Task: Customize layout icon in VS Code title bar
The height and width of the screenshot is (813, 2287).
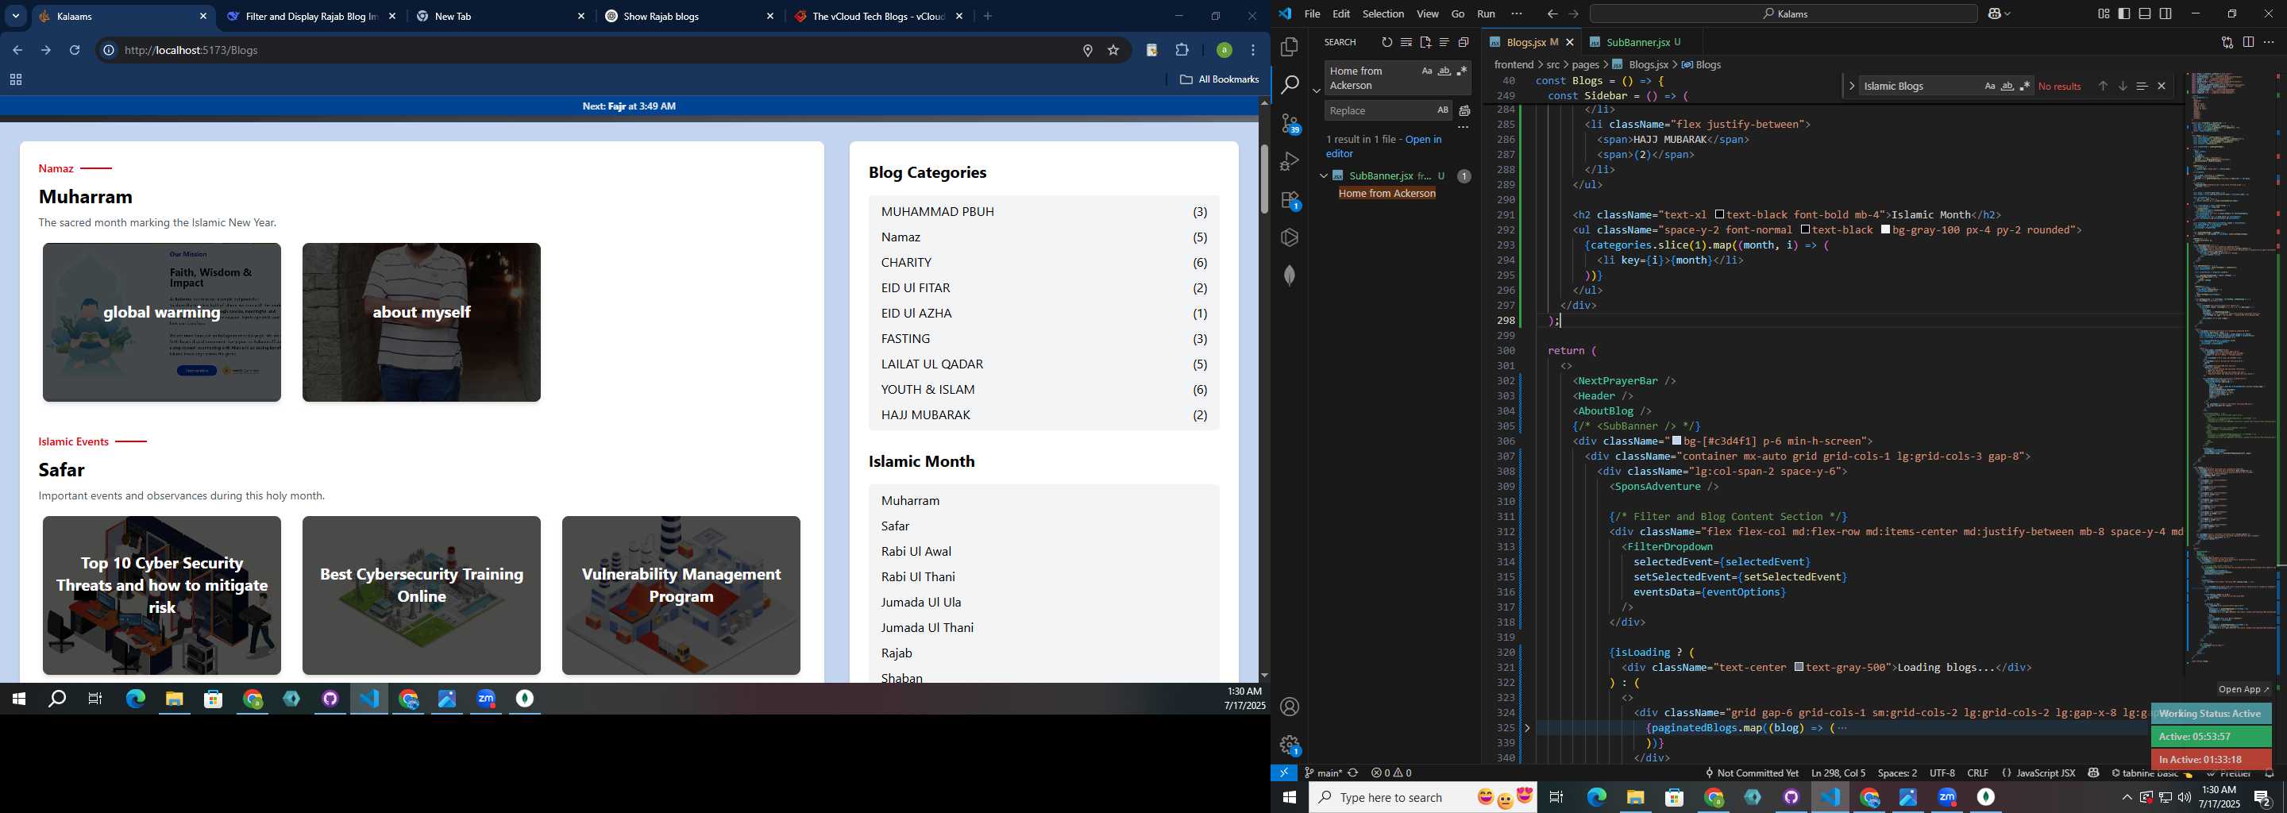Action: tap(2104, 13)
